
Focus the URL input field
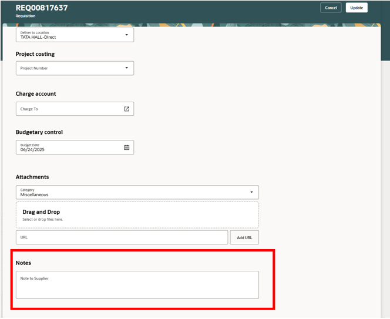(122, 237)
